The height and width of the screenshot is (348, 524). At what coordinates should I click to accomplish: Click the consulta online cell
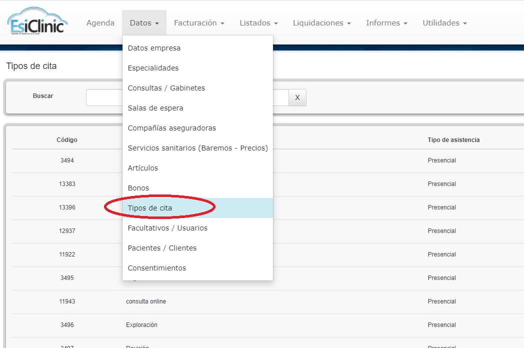point(146,301)
